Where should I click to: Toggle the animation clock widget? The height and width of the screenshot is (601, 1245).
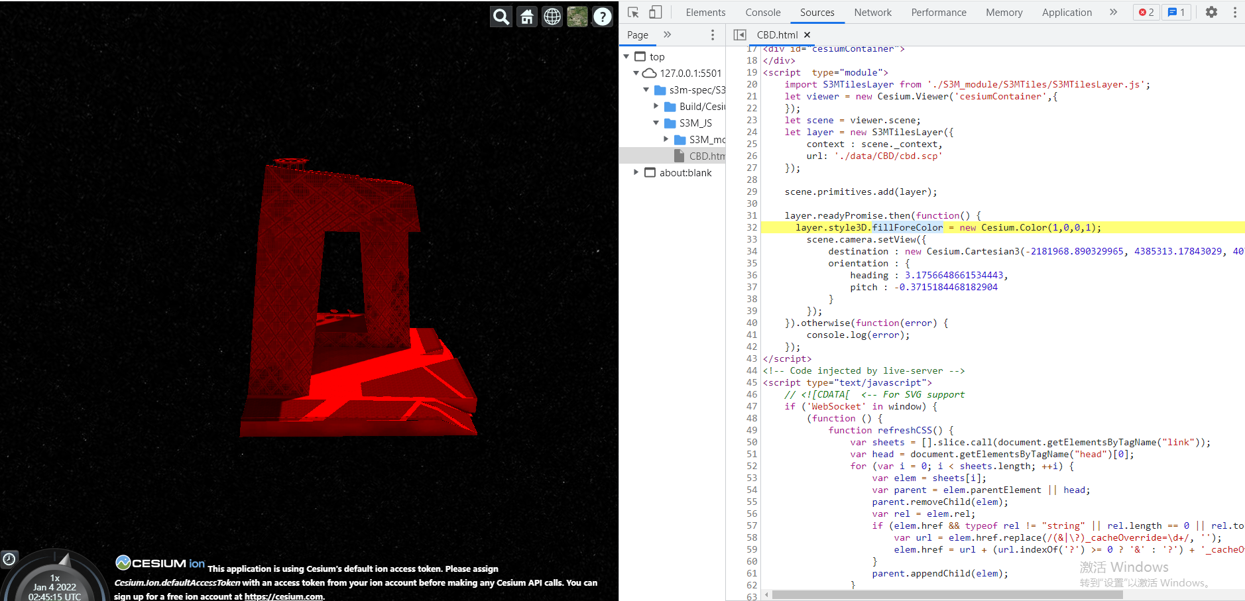pos(9,560)
